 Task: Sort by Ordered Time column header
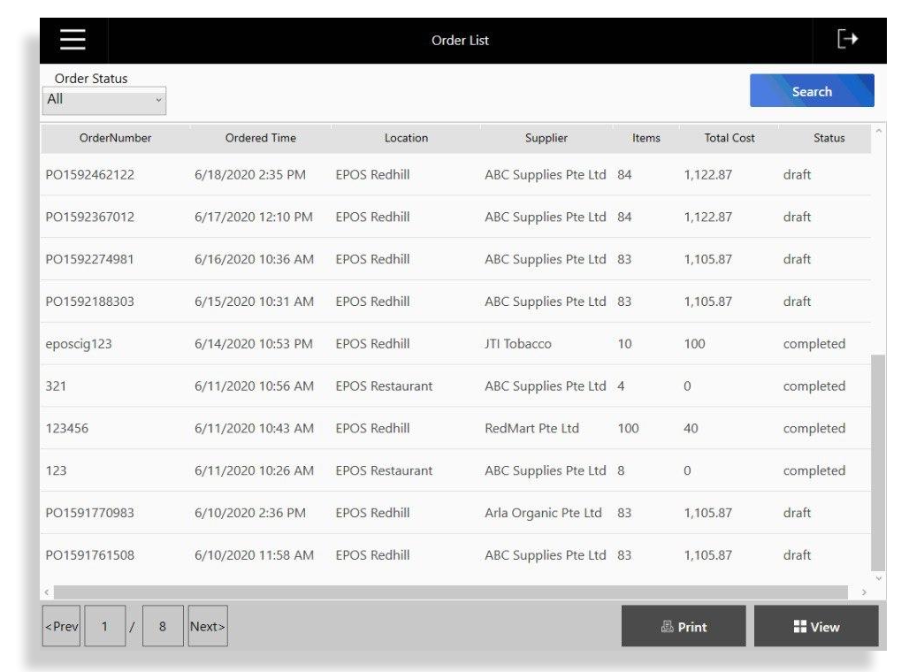(x=261, y=138)
